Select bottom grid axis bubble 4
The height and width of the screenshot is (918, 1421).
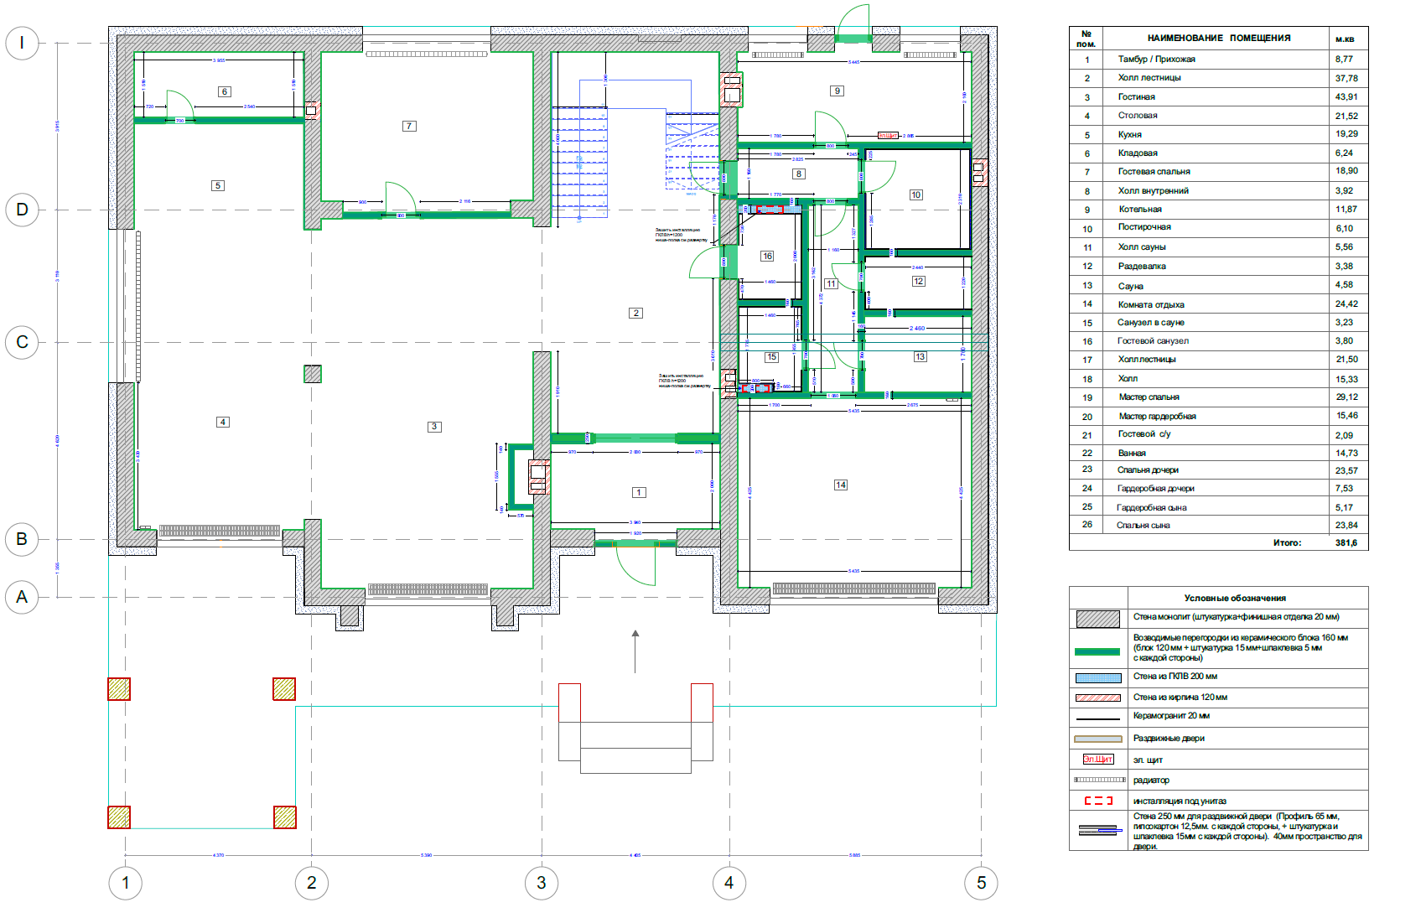tap(729, 883)
